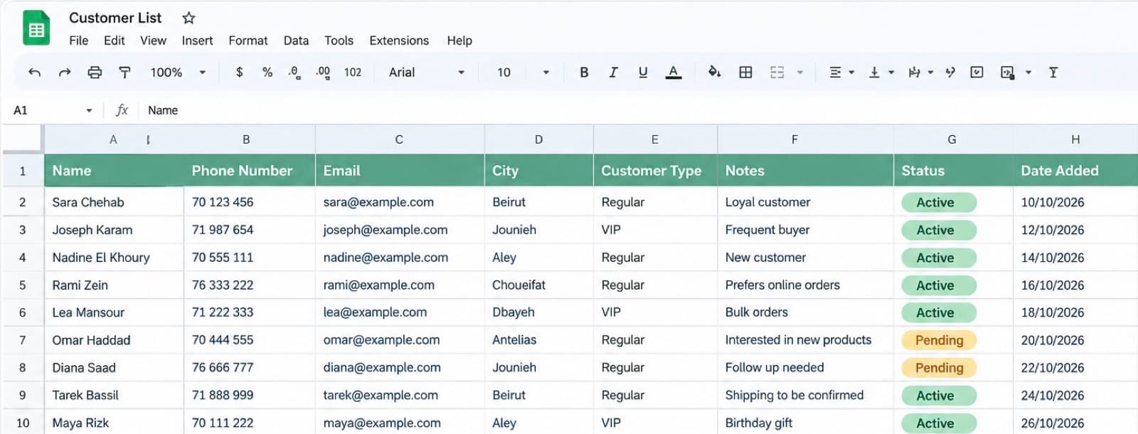Open the Data menu
The height and width of the screenshot is (434, 1138).
(x=296, y=41)
